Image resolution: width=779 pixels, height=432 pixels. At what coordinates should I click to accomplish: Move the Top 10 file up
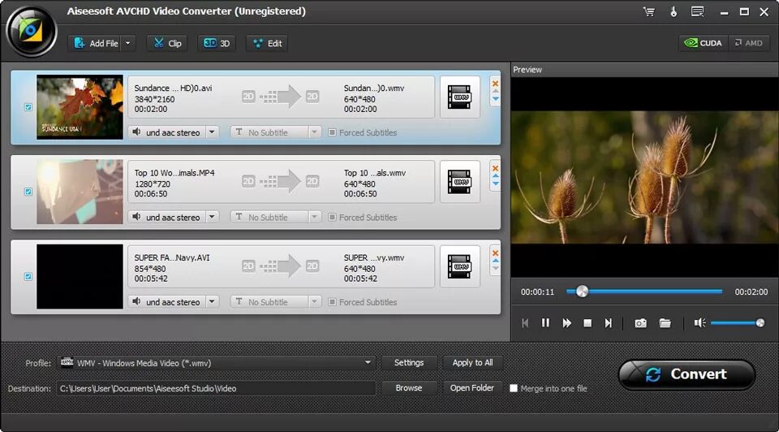pyautogui.click(x=495, y=175)
